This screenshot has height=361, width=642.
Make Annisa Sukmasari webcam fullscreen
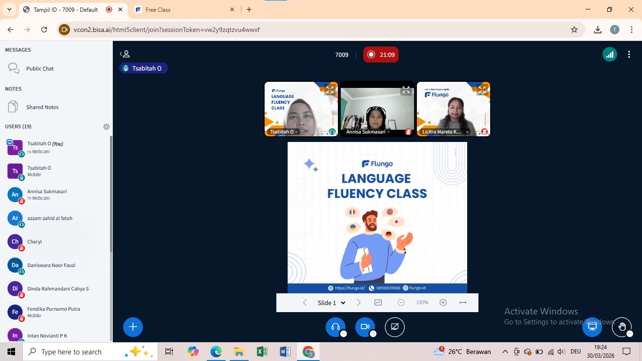(406, 90)
